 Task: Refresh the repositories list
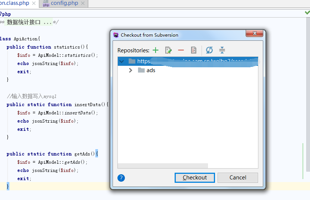coord(209,50)
